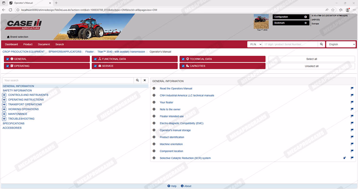
Task: Click the Configuration button
Action: [x=291, y=17]
